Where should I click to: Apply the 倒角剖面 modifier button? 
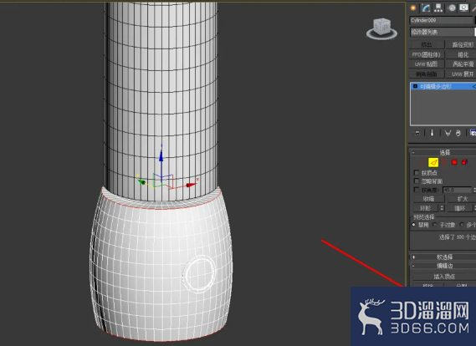pos(427,74)
